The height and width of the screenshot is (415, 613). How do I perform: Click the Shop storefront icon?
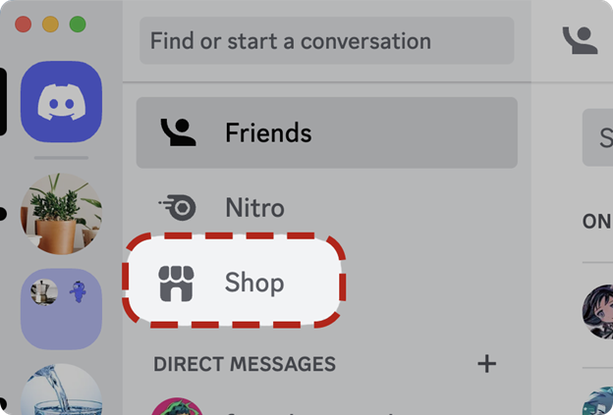(176, 284)
